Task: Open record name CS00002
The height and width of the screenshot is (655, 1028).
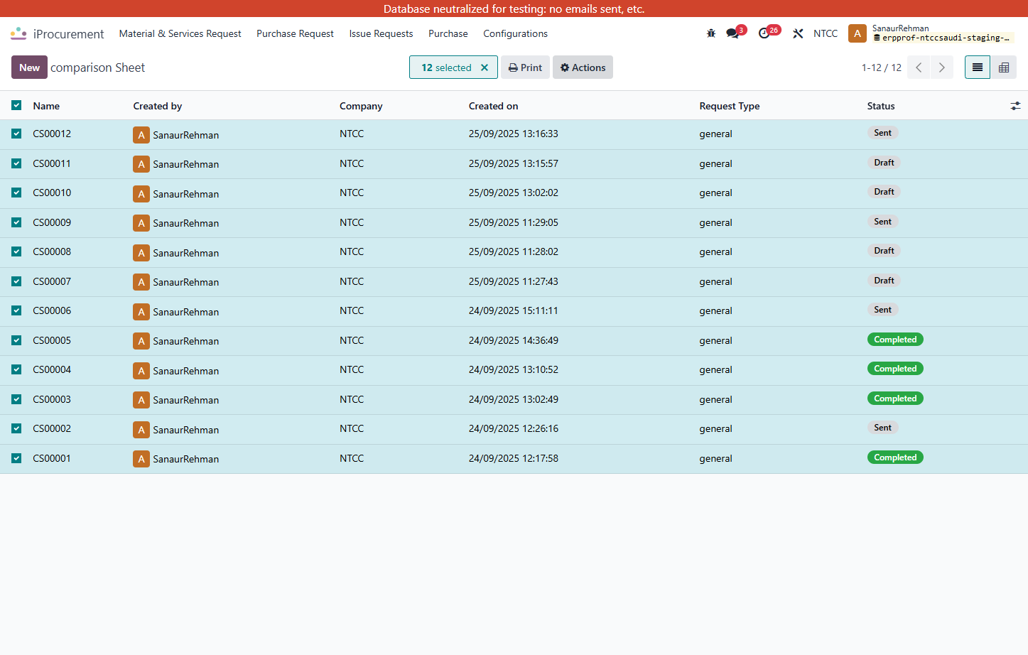Action: point(52,428)
